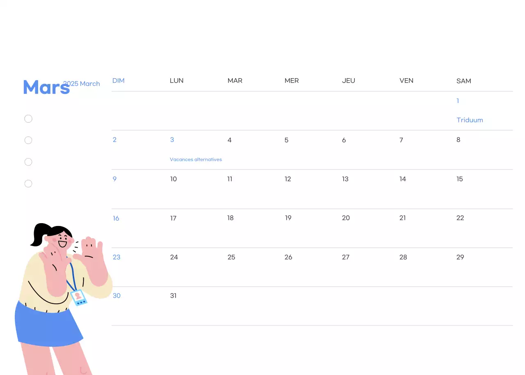This screenshot has height=375, width=525.
Task: Open the 'Triduum' event on March 1
Action: [x=470, y=120]
